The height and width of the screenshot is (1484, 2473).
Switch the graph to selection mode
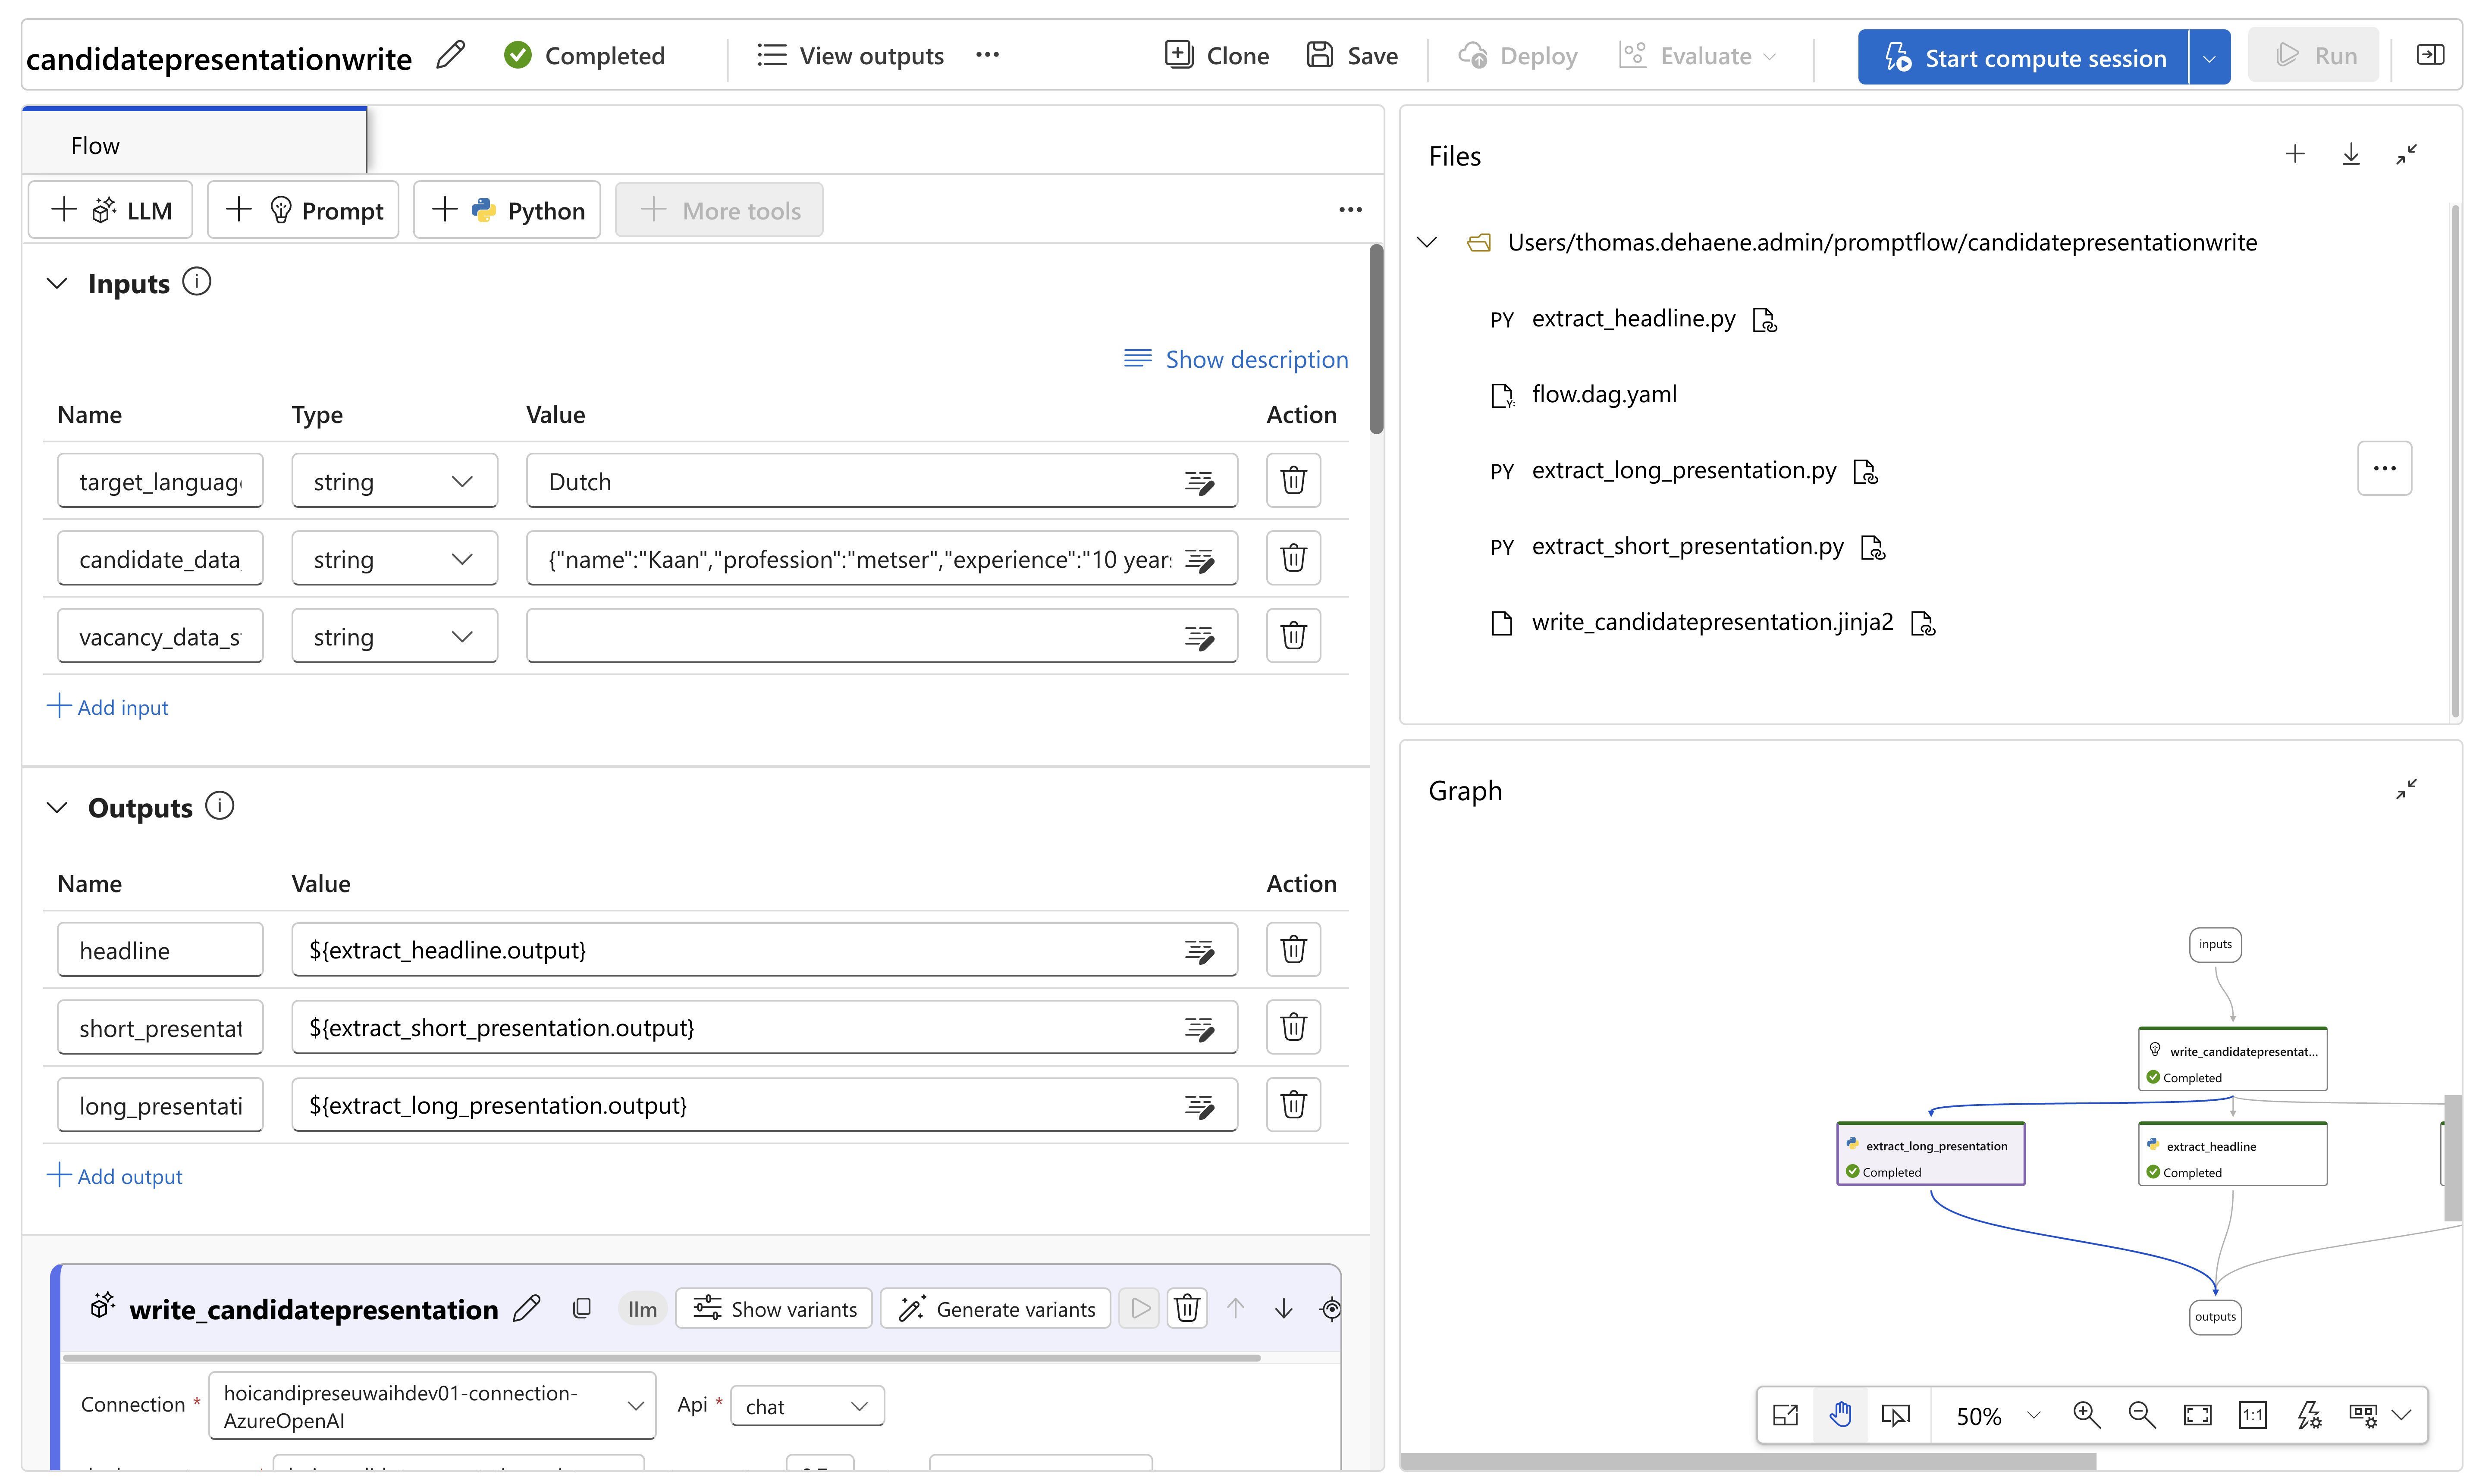point(1896,1415)
